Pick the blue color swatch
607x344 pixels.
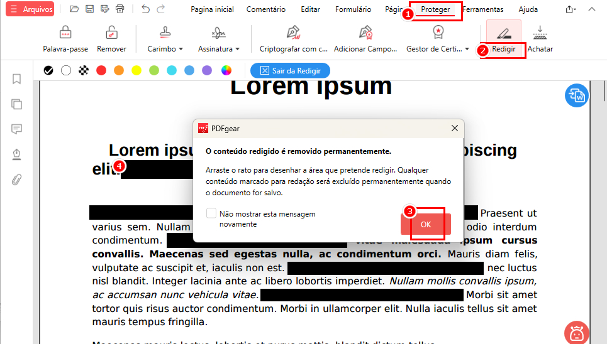[189, 70]
